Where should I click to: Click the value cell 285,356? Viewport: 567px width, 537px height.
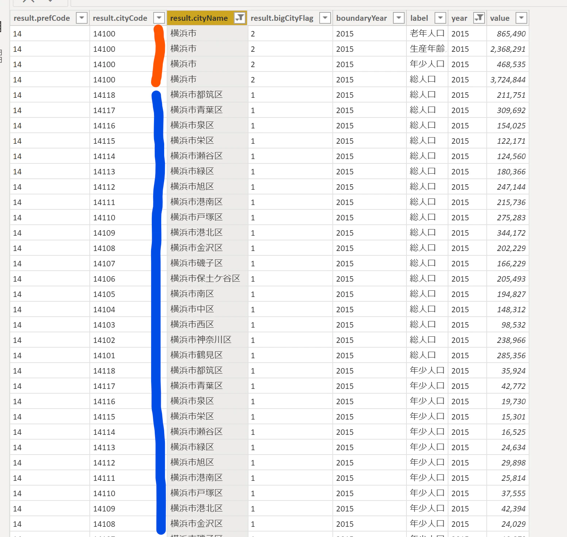[508, 355]
